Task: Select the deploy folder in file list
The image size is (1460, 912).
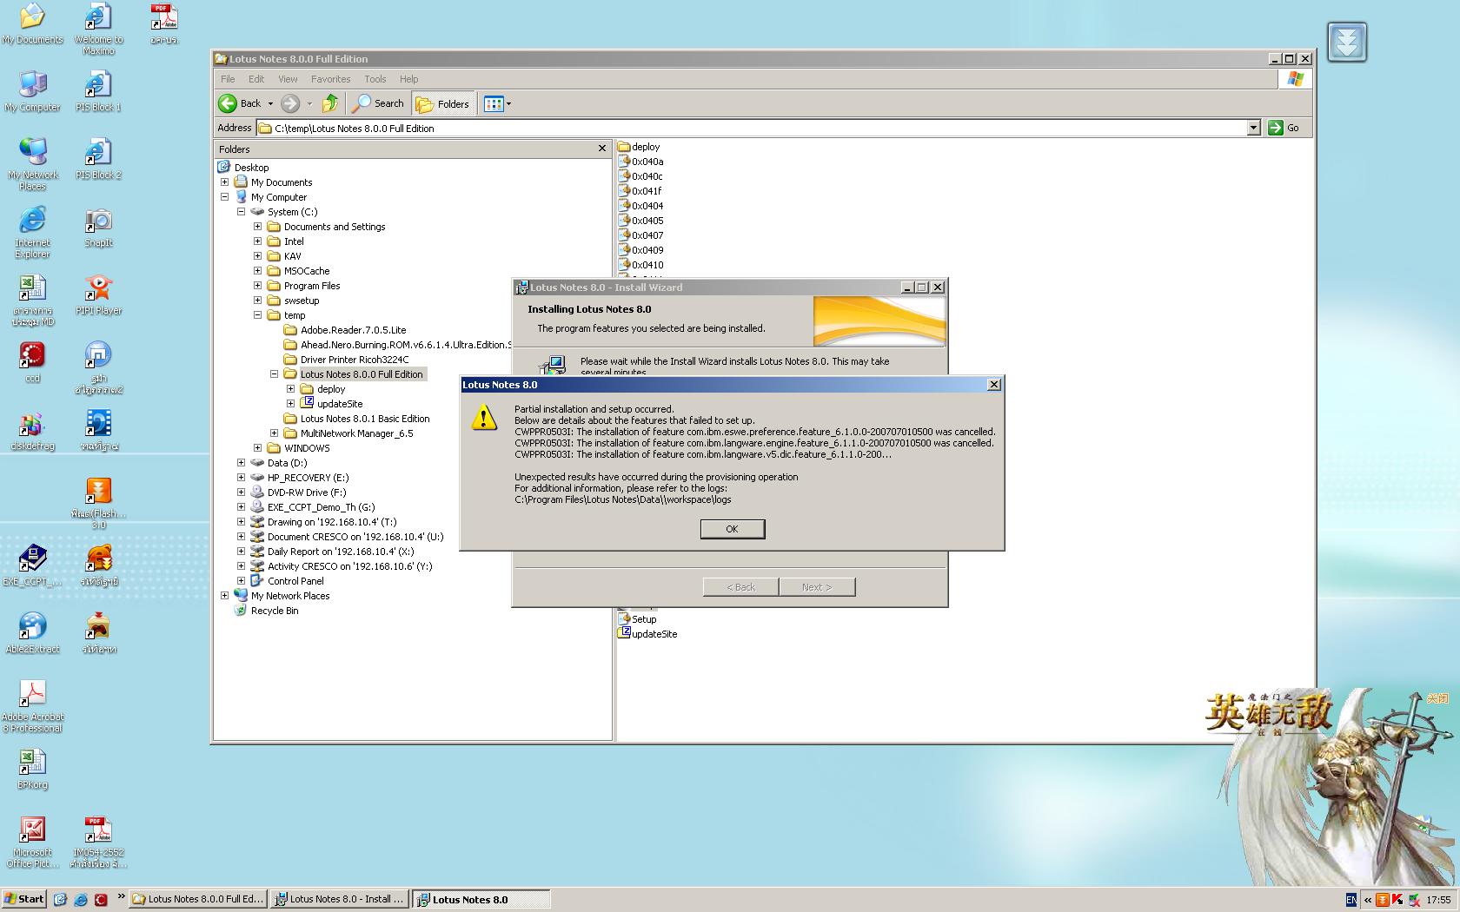Action: [646, 147]
